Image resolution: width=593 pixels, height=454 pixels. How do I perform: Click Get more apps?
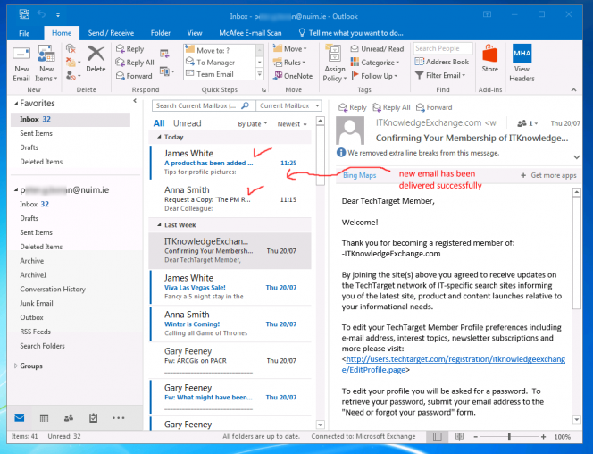[x=548, y=175]
